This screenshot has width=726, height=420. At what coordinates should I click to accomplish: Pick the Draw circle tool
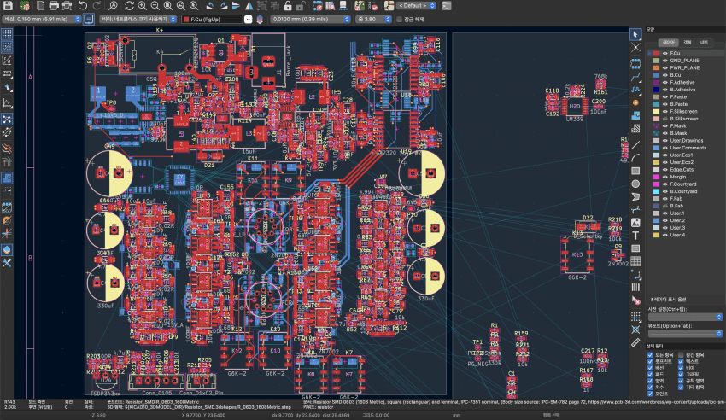tap(635, 184)
